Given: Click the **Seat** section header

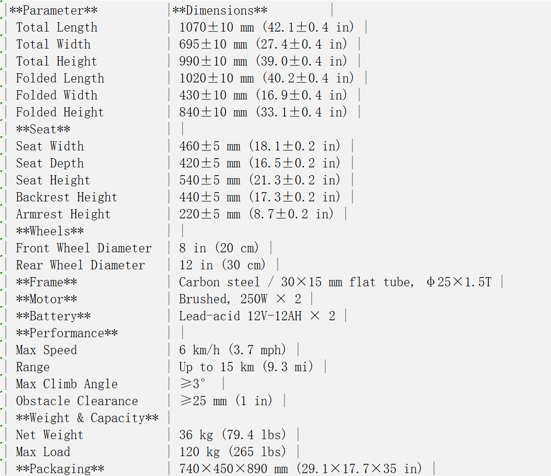Looking at the screenshot, I should [x=43, y=129].
